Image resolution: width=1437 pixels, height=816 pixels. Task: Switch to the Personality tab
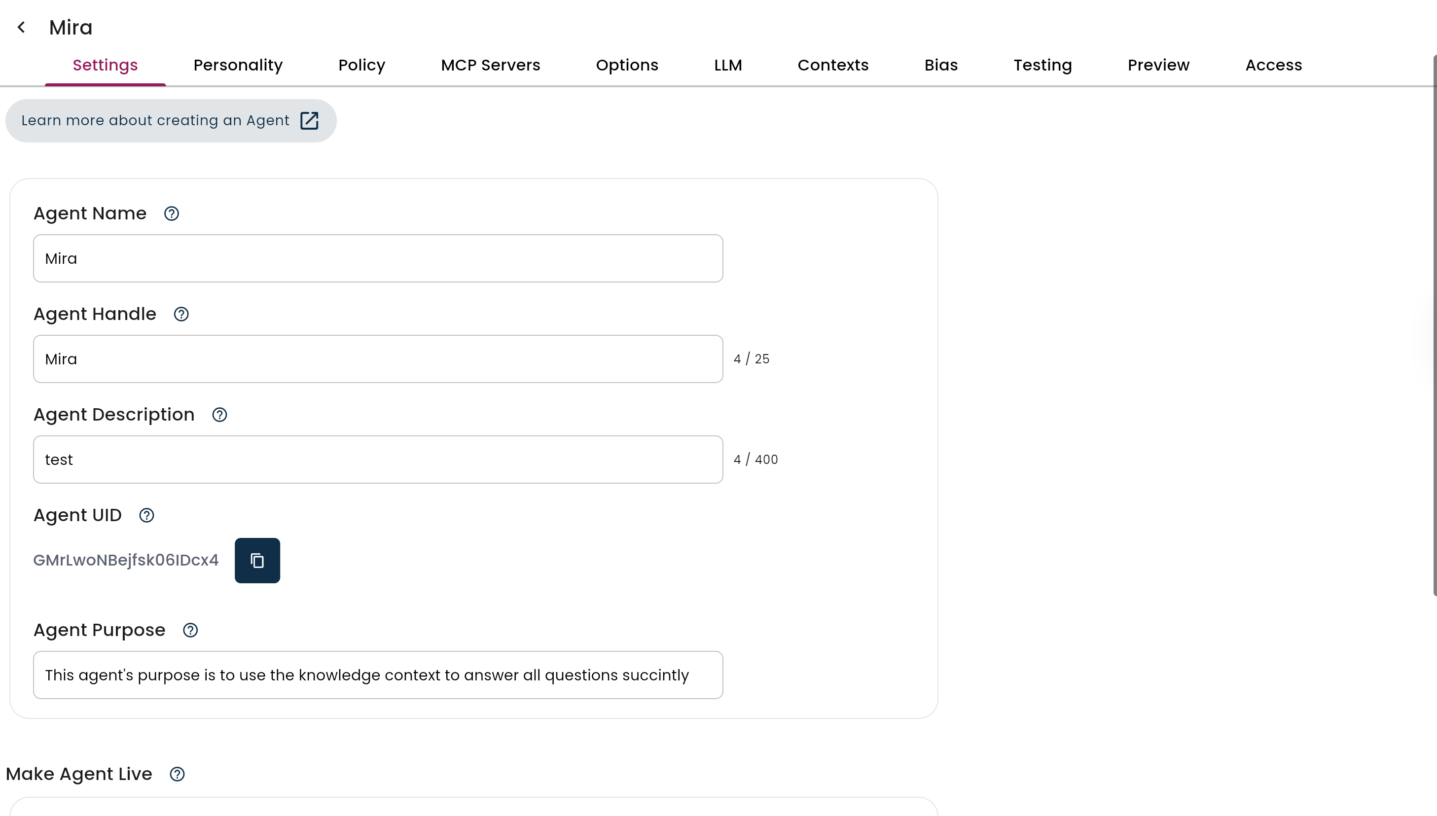[238, 65]
